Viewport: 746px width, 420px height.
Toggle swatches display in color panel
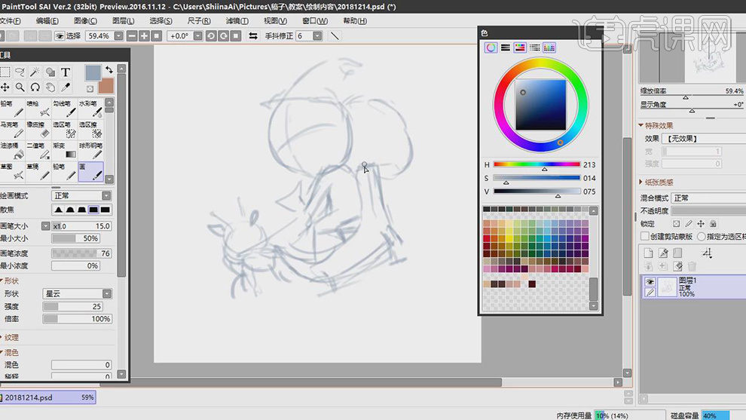549,48
